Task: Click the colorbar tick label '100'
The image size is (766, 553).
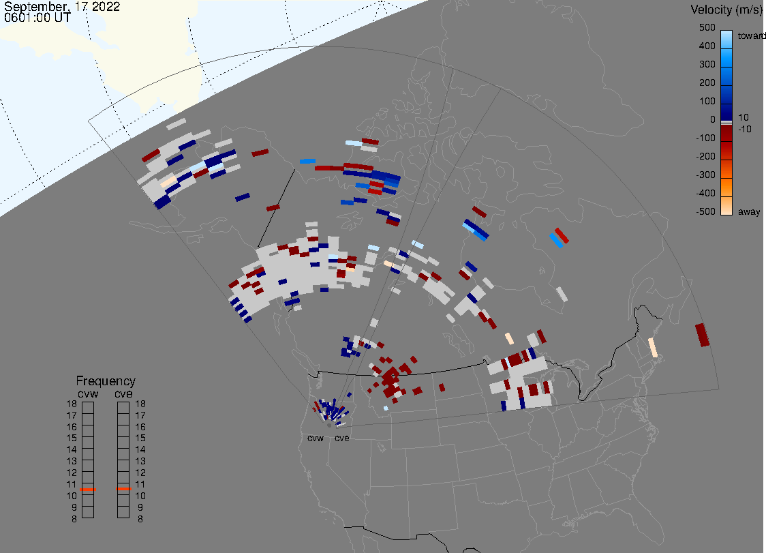Action: 707,101
